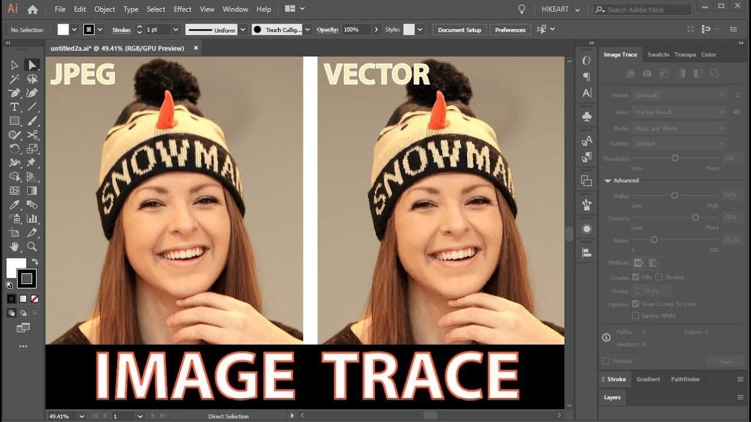The width and height of the screenshot is (751, 422).
Task: Select the Zoom tool
Action: [32, 247]
